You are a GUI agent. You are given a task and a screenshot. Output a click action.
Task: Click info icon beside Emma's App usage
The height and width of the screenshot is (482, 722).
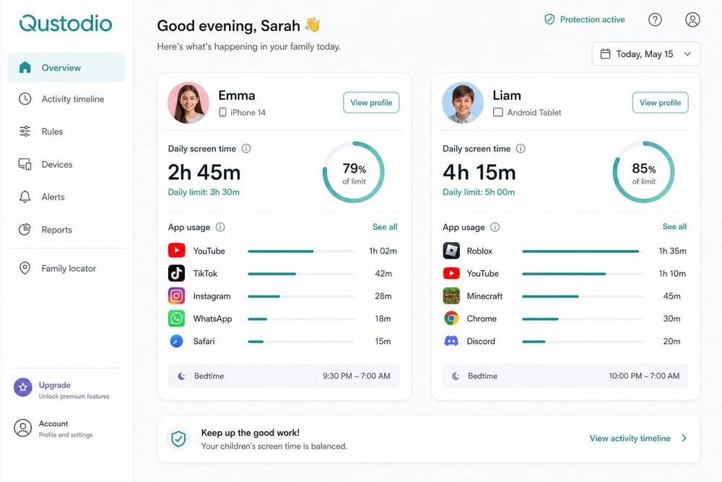click(x=220, y=227)
